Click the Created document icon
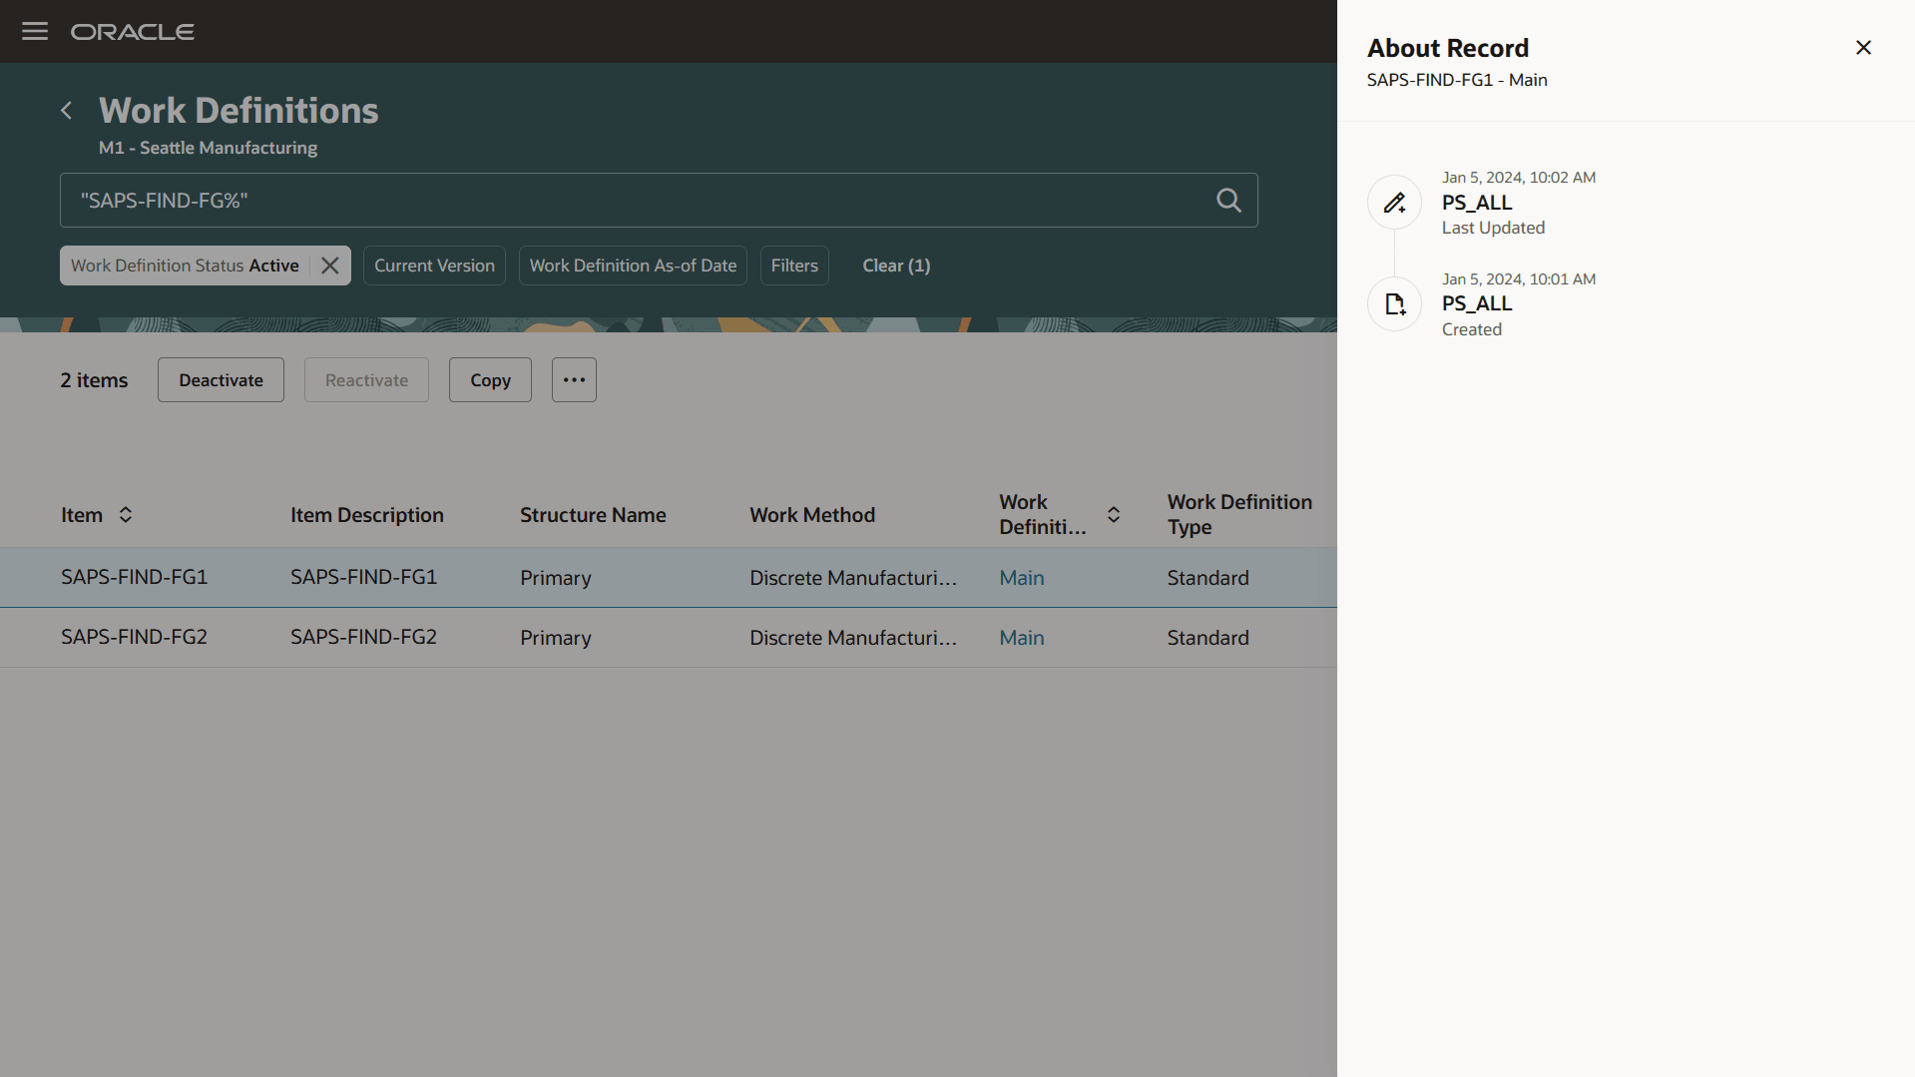Image resolution: width=1915 pixels, height=1077 pixels. (1394, 304)
